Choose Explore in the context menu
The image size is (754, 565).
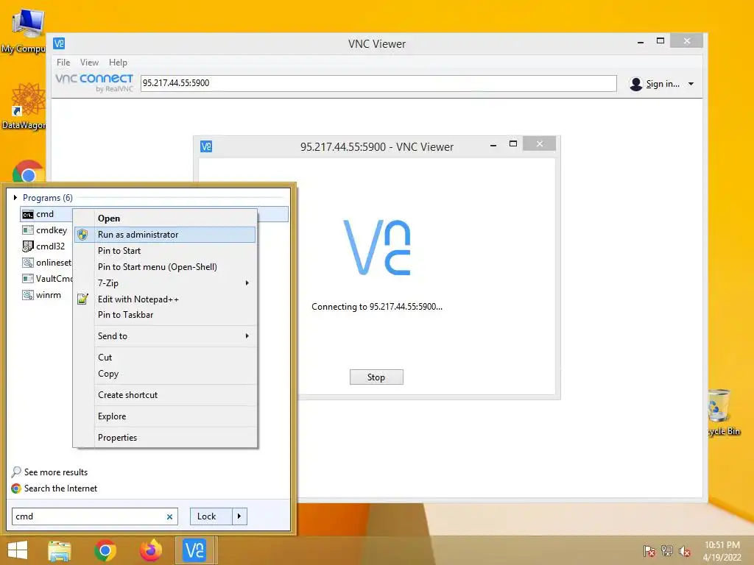(165, 416)
